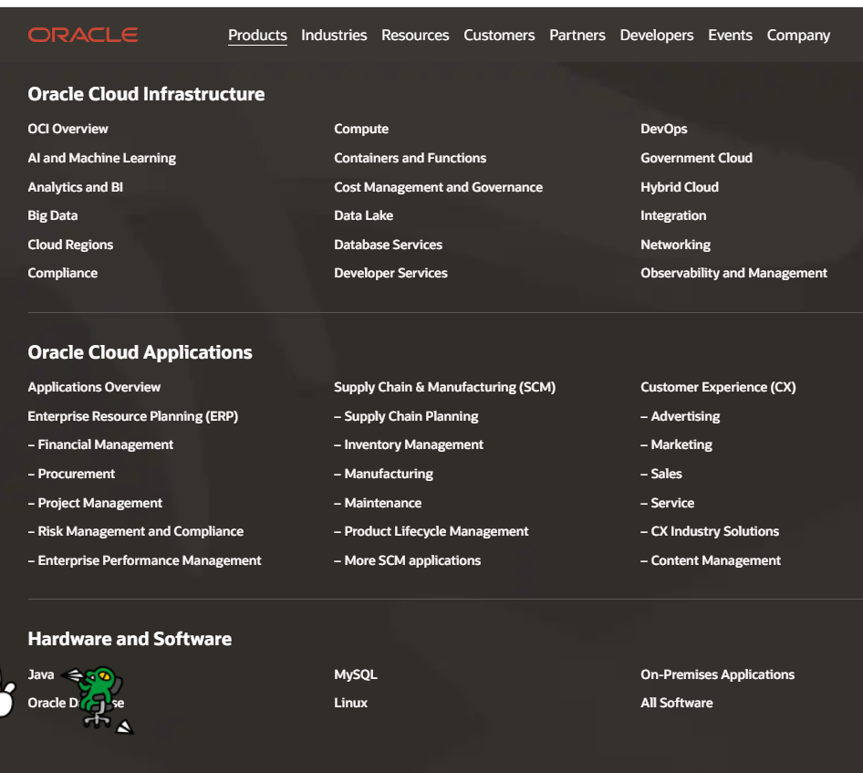Select Enterprise Resource Planning (ERP)
This screenshot has width=863, height=773.
pyautogui.click(x=133, y=416)
